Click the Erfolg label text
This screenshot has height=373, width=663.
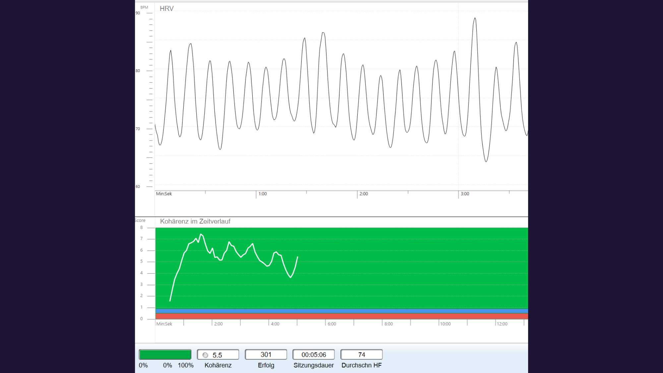point(266,365)
